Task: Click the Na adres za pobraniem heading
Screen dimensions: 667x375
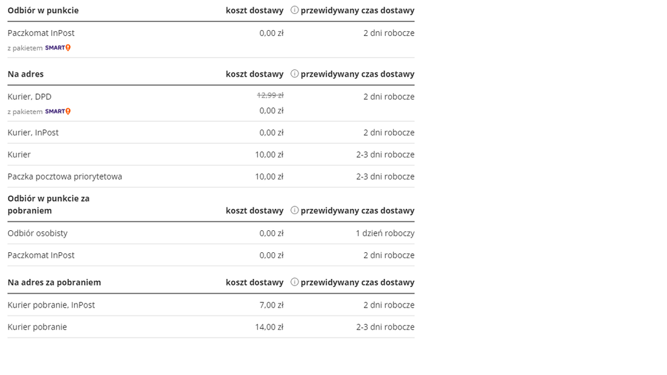Action: pyautogui.click(x=54, y=282)
